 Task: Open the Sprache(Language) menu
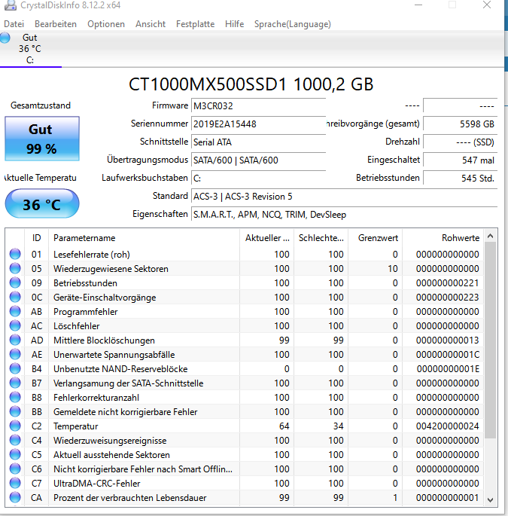(292, 24)
